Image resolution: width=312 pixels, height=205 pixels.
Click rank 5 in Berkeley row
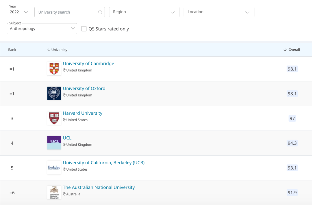click(x=12, y=168)
